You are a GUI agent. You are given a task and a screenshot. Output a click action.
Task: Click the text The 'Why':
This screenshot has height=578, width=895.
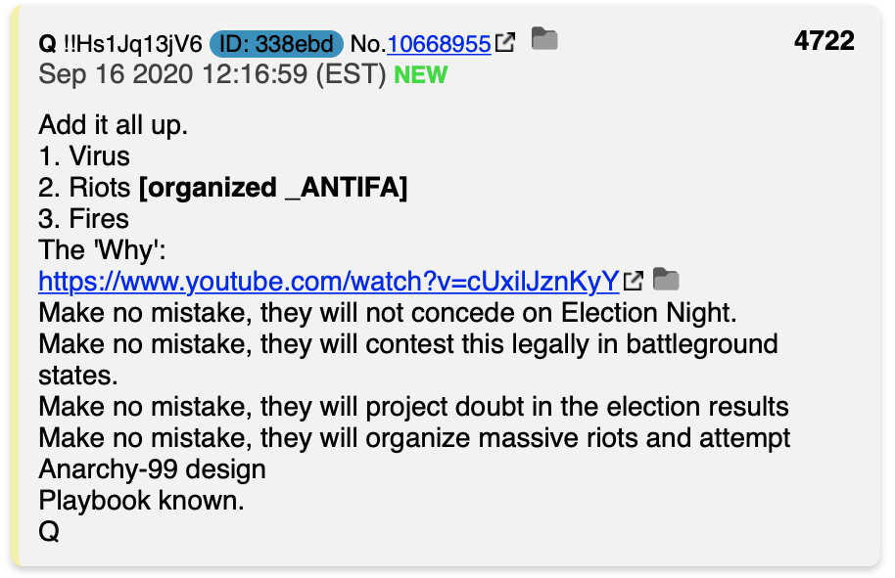[x=102, y=250]
